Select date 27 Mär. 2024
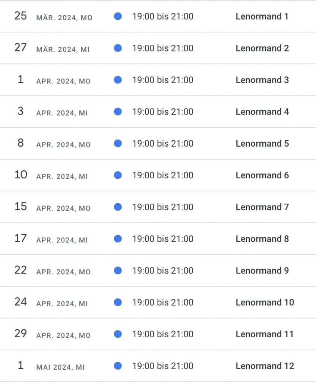Screen dimensions: 316x382 (20, 48)
